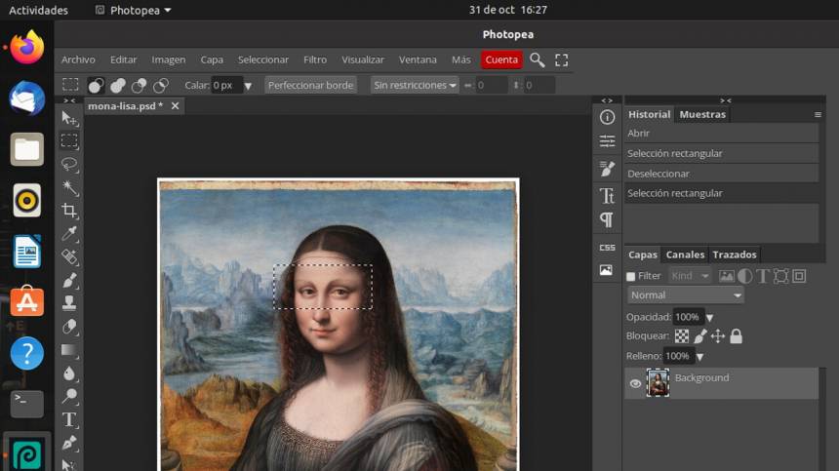This screenshot has width=839, height=471.
Task: Open the Normal blend mode dropdown
Action: coord(686,295)
